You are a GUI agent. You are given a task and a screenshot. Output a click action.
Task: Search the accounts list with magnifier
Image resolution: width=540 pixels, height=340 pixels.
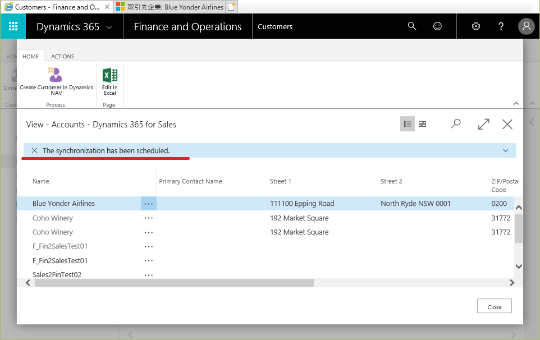(456, 124)
